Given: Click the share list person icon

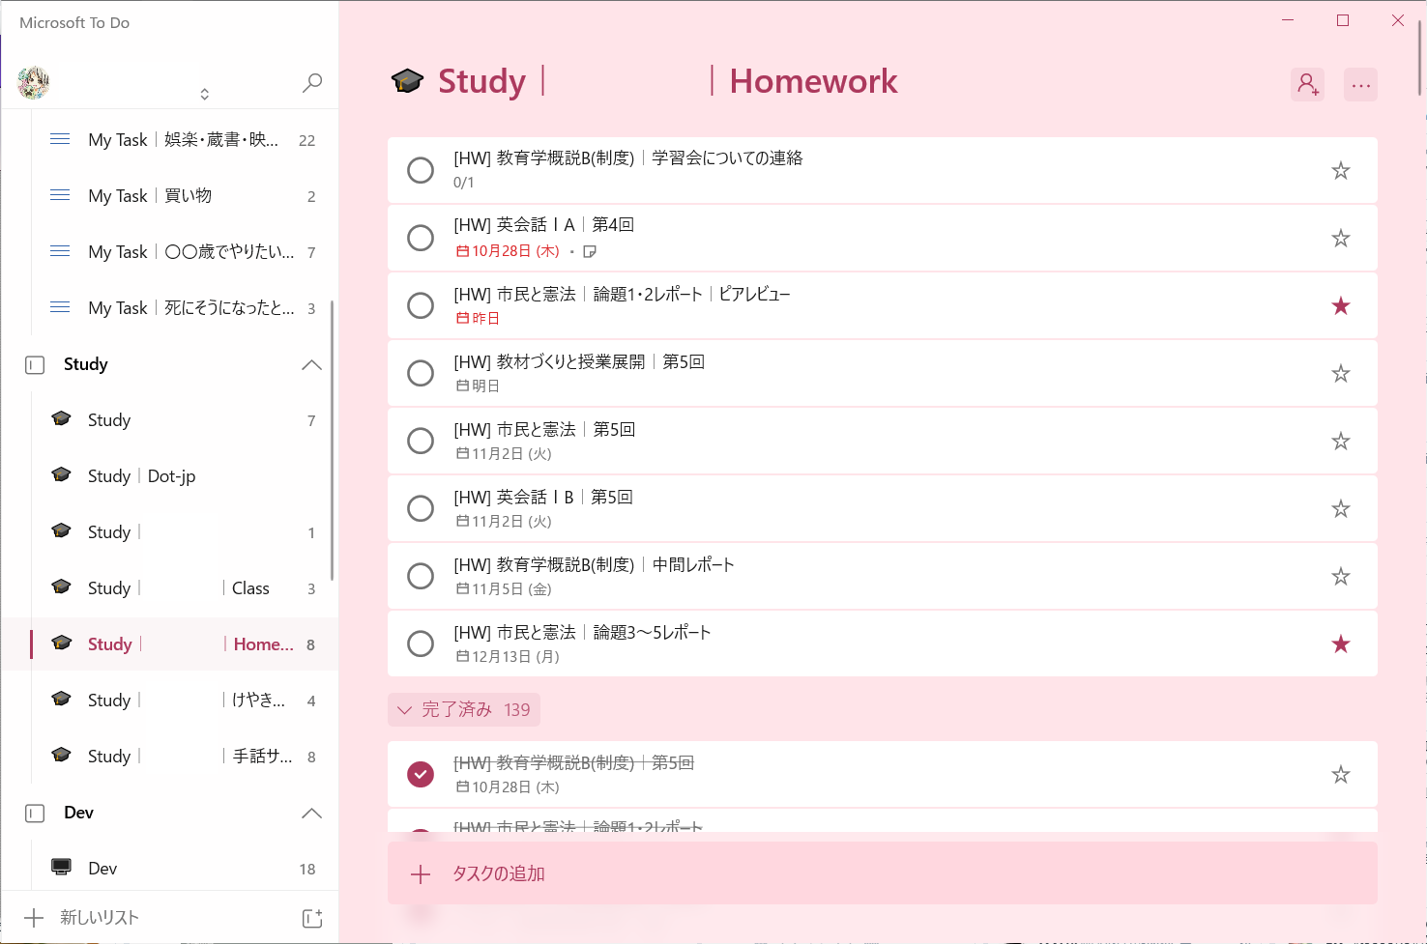Looking at the screenshot, I should pyautogui.click(x=1307, y=85).
